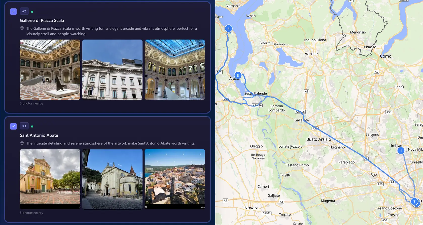
Task: Click the green status dot beside #3
Action: [x=32, y=126]
